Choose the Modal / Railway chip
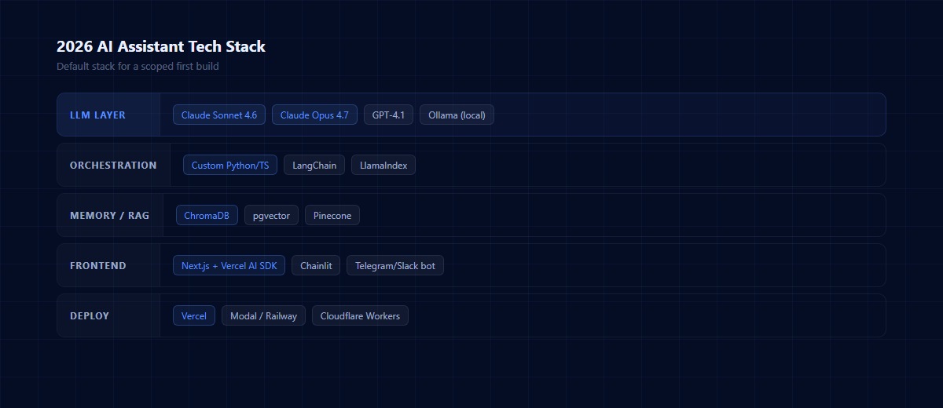 [x=263, y=315]
